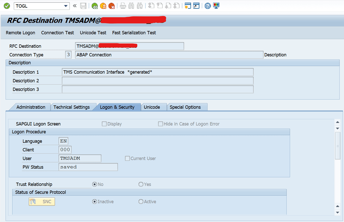344x222 pixels.
Task: Click the Status of Secure Protocol header
Action: click(149, 192)
